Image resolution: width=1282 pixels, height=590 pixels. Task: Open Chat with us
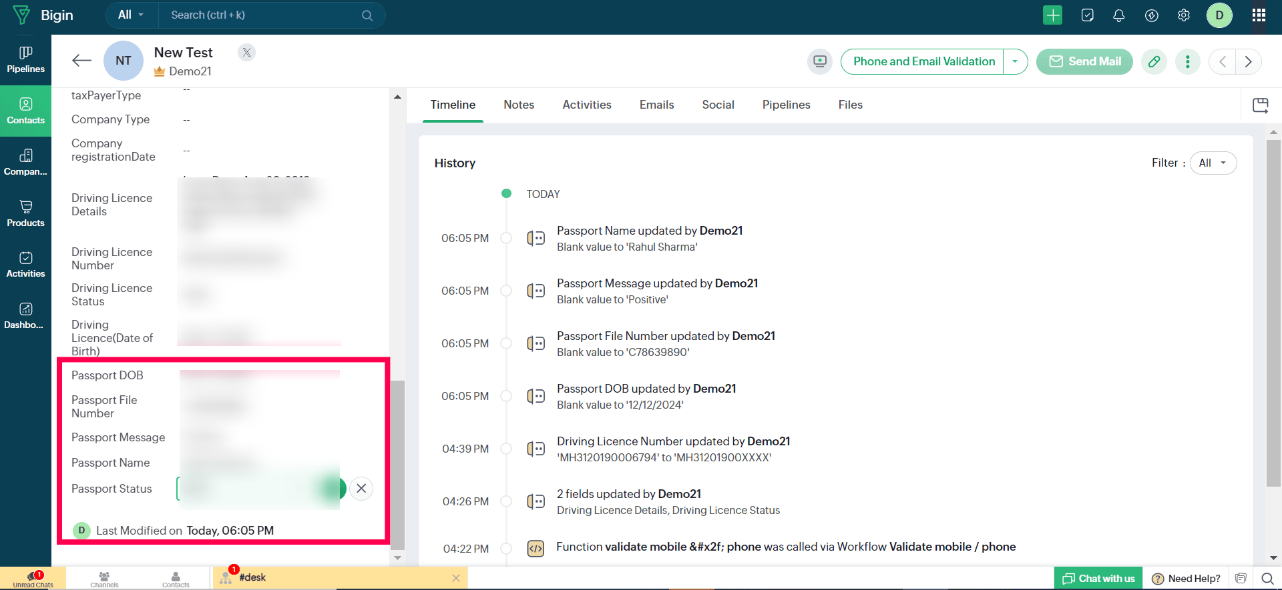pyautogui.click(x=1098, y=578)
